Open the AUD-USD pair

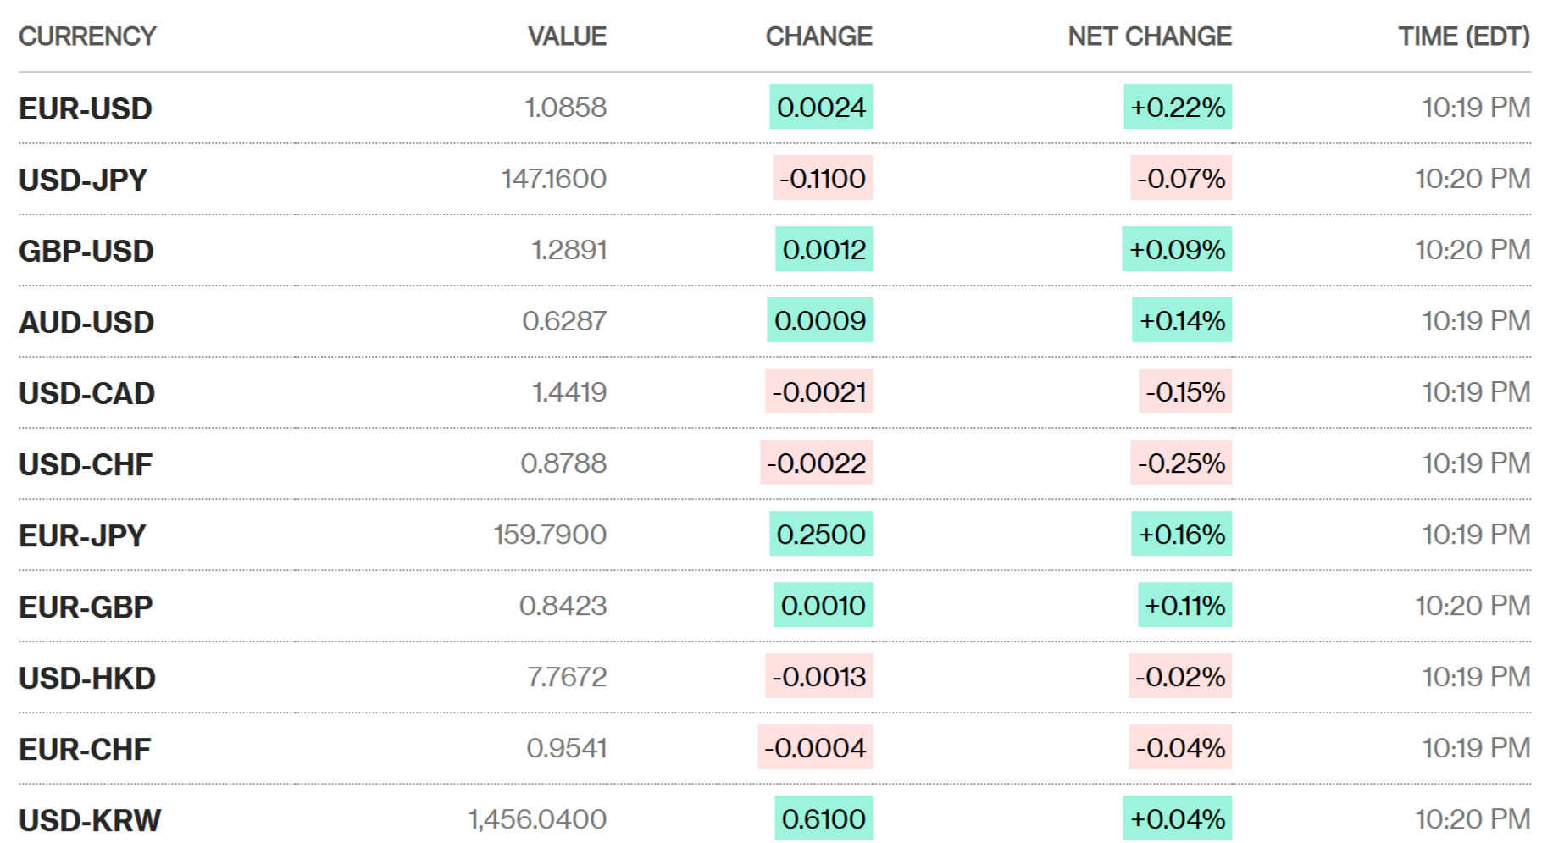click(x=86, y=322)
